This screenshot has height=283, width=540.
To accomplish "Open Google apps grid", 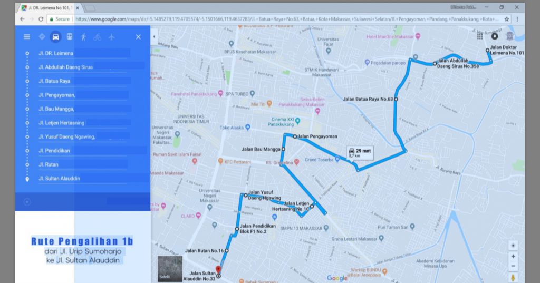I will click(480, 36).
